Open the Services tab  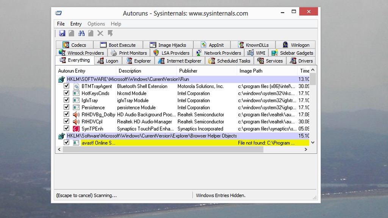(270, 61)
